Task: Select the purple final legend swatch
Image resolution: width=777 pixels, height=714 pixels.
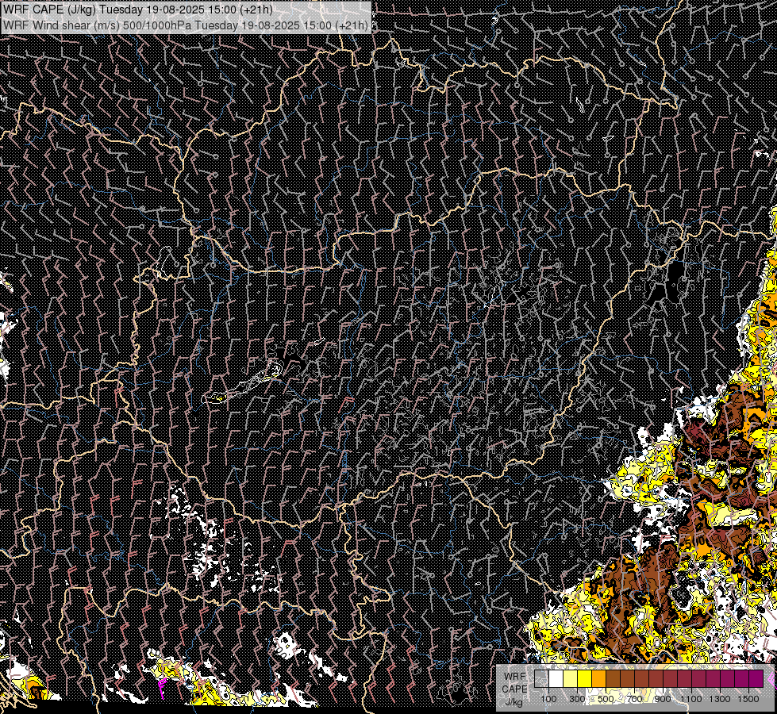Action: click(756, 678)
